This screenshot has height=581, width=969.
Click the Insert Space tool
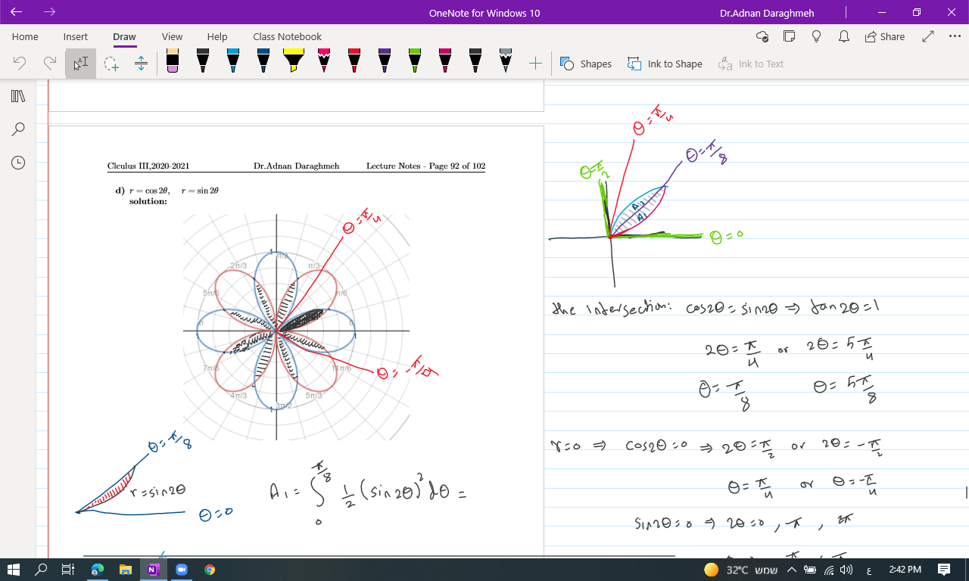point(141,64)
